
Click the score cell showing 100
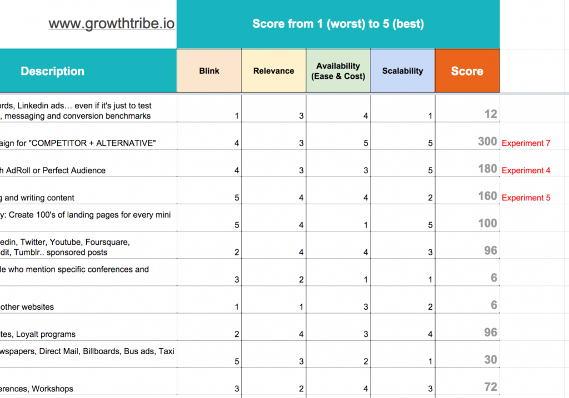tap(467, 218)
